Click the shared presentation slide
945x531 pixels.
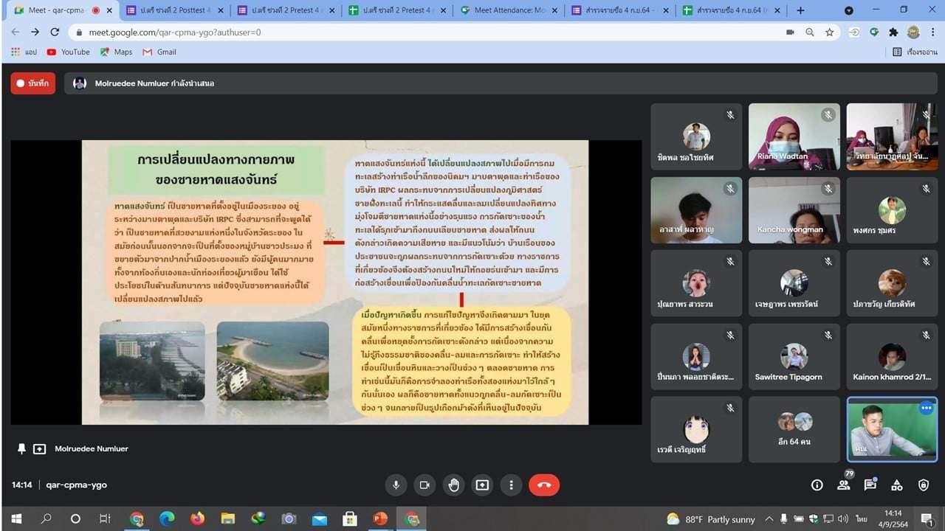[x=334, y=282]
